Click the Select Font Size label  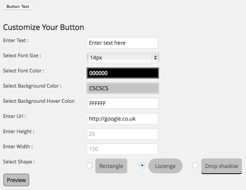pos(22,56)
